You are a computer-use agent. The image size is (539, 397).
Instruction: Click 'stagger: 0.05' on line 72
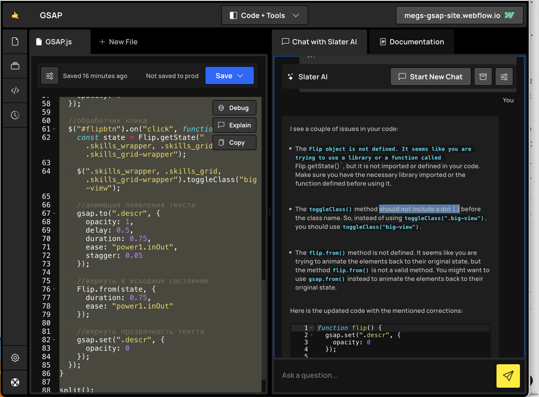pos(114,256)
